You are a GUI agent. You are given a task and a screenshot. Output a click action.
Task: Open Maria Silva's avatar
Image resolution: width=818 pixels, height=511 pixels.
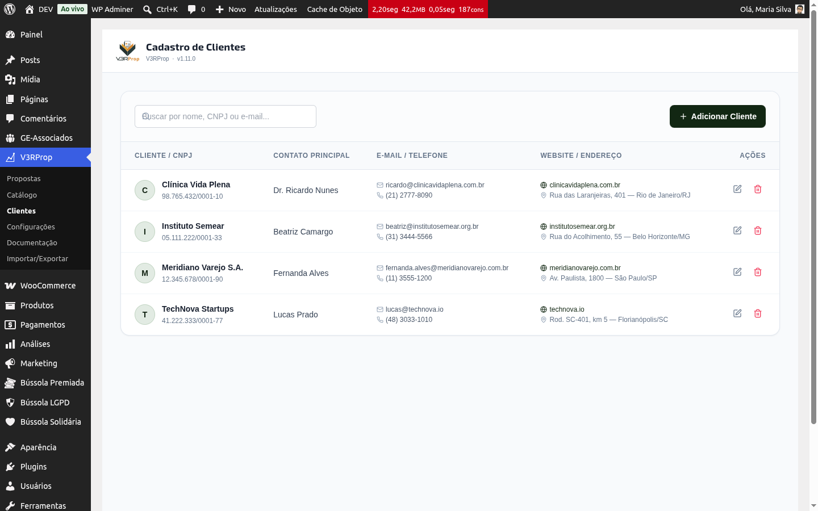(800, 9)
